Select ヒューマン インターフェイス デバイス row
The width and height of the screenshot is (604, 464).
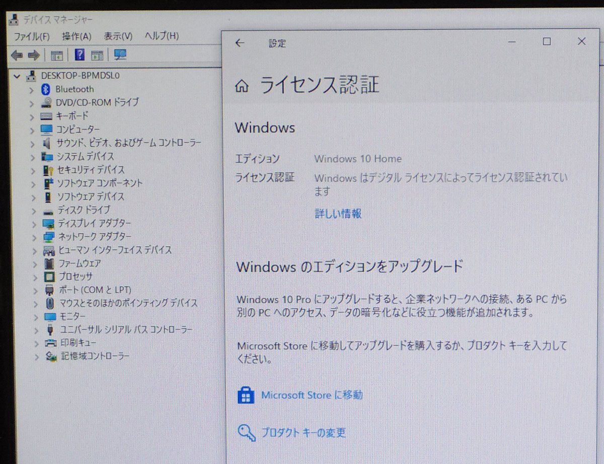[x=115, y=250]
